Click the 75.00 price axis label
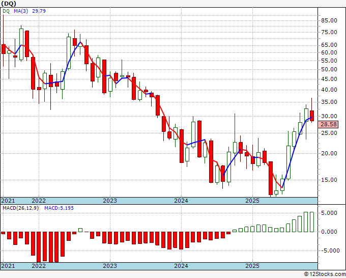The height and width of the screenshot is (278, 346). [329, 32]
